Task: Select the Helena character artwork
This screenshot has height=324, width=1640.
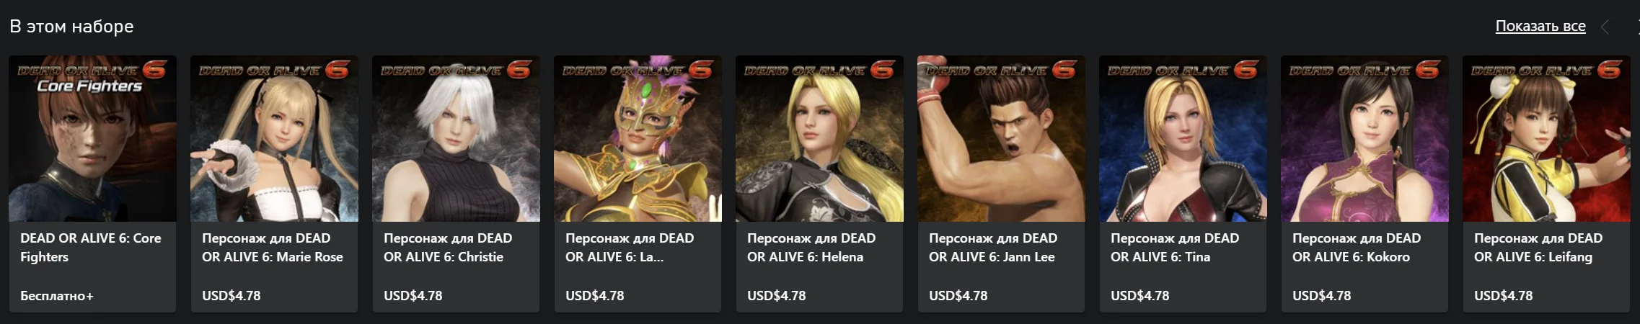Action: (x=819, y=138)
